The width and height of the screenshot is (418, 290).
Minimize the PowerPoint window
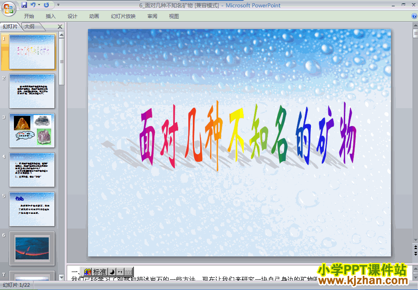393,5
